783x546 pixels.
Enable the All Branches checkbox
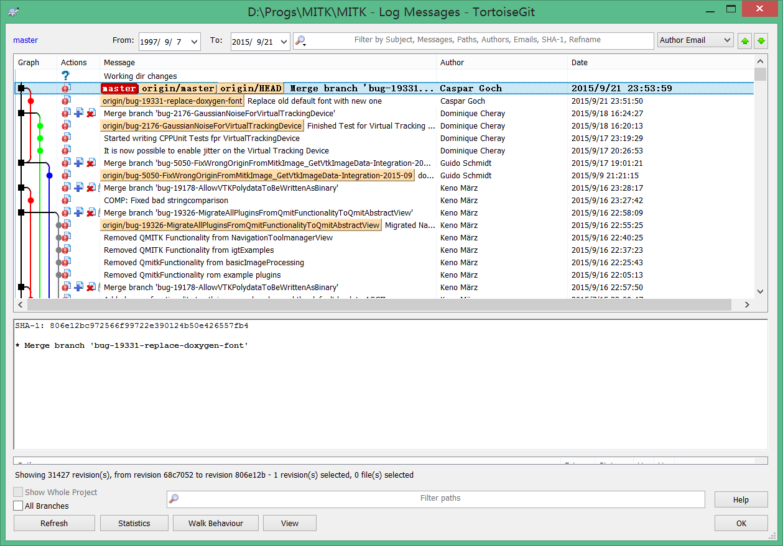pos(18,506)
